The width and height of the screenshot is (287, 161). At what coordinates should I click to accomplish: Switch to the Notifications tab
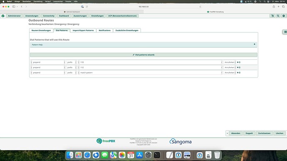click(105, 30)
